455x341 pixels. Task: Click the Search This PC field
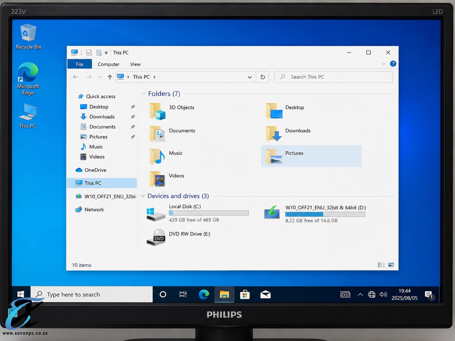click(x=333, y=77)
